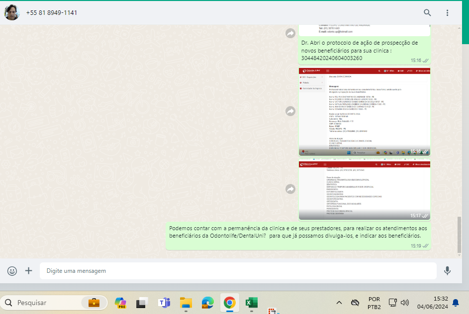This screenshot has width=469, height=314.
Task: Open contact info for +55 81 8949-1141
Action: pyautogui.click(x=51, y=13)
